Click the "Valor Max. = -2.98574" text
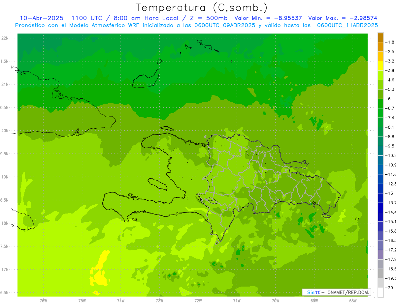Image resolution: width=396 pixels, height=305 pixels. (x=343, y=18)
